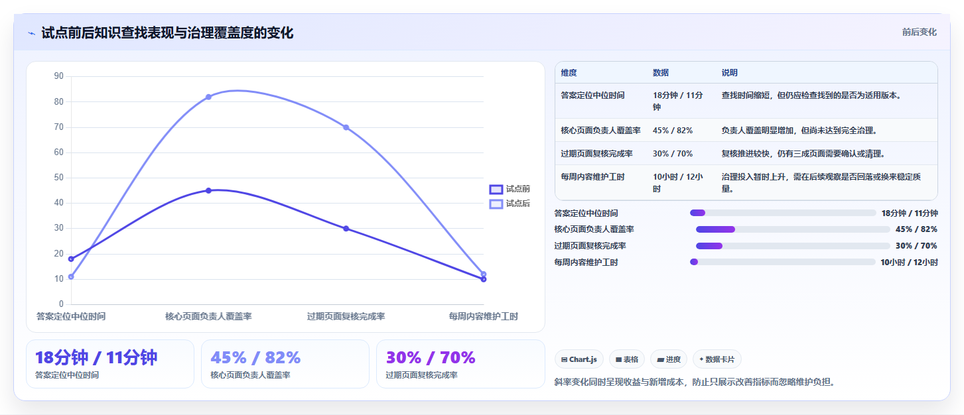
Task: Click the note 负责人覆盖明显增加，但尚未达到完全治理。
Action: (799, 131)
